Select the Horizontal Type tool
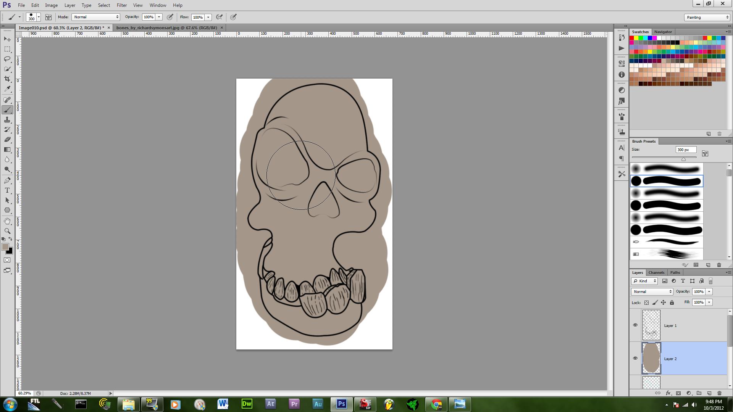Viewport: 733px width, 412px height. (7, 190)
